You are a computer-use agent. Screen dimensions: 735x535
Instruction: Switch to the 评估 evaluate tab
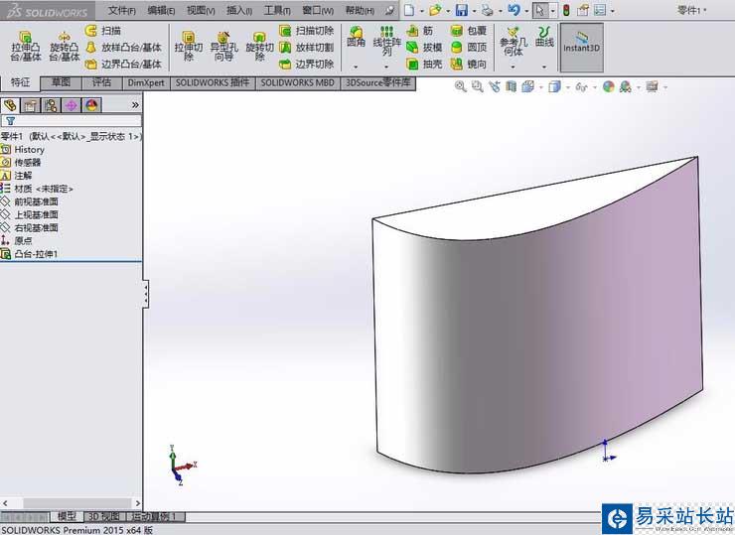101,83
